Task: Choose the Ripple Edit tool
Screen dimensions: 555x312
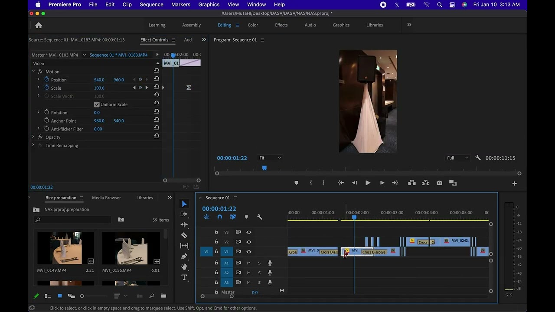Action: (184, 224)
